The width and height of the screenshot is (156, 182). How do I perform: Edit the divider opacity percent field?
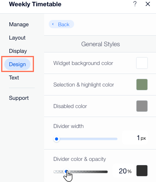124,171
